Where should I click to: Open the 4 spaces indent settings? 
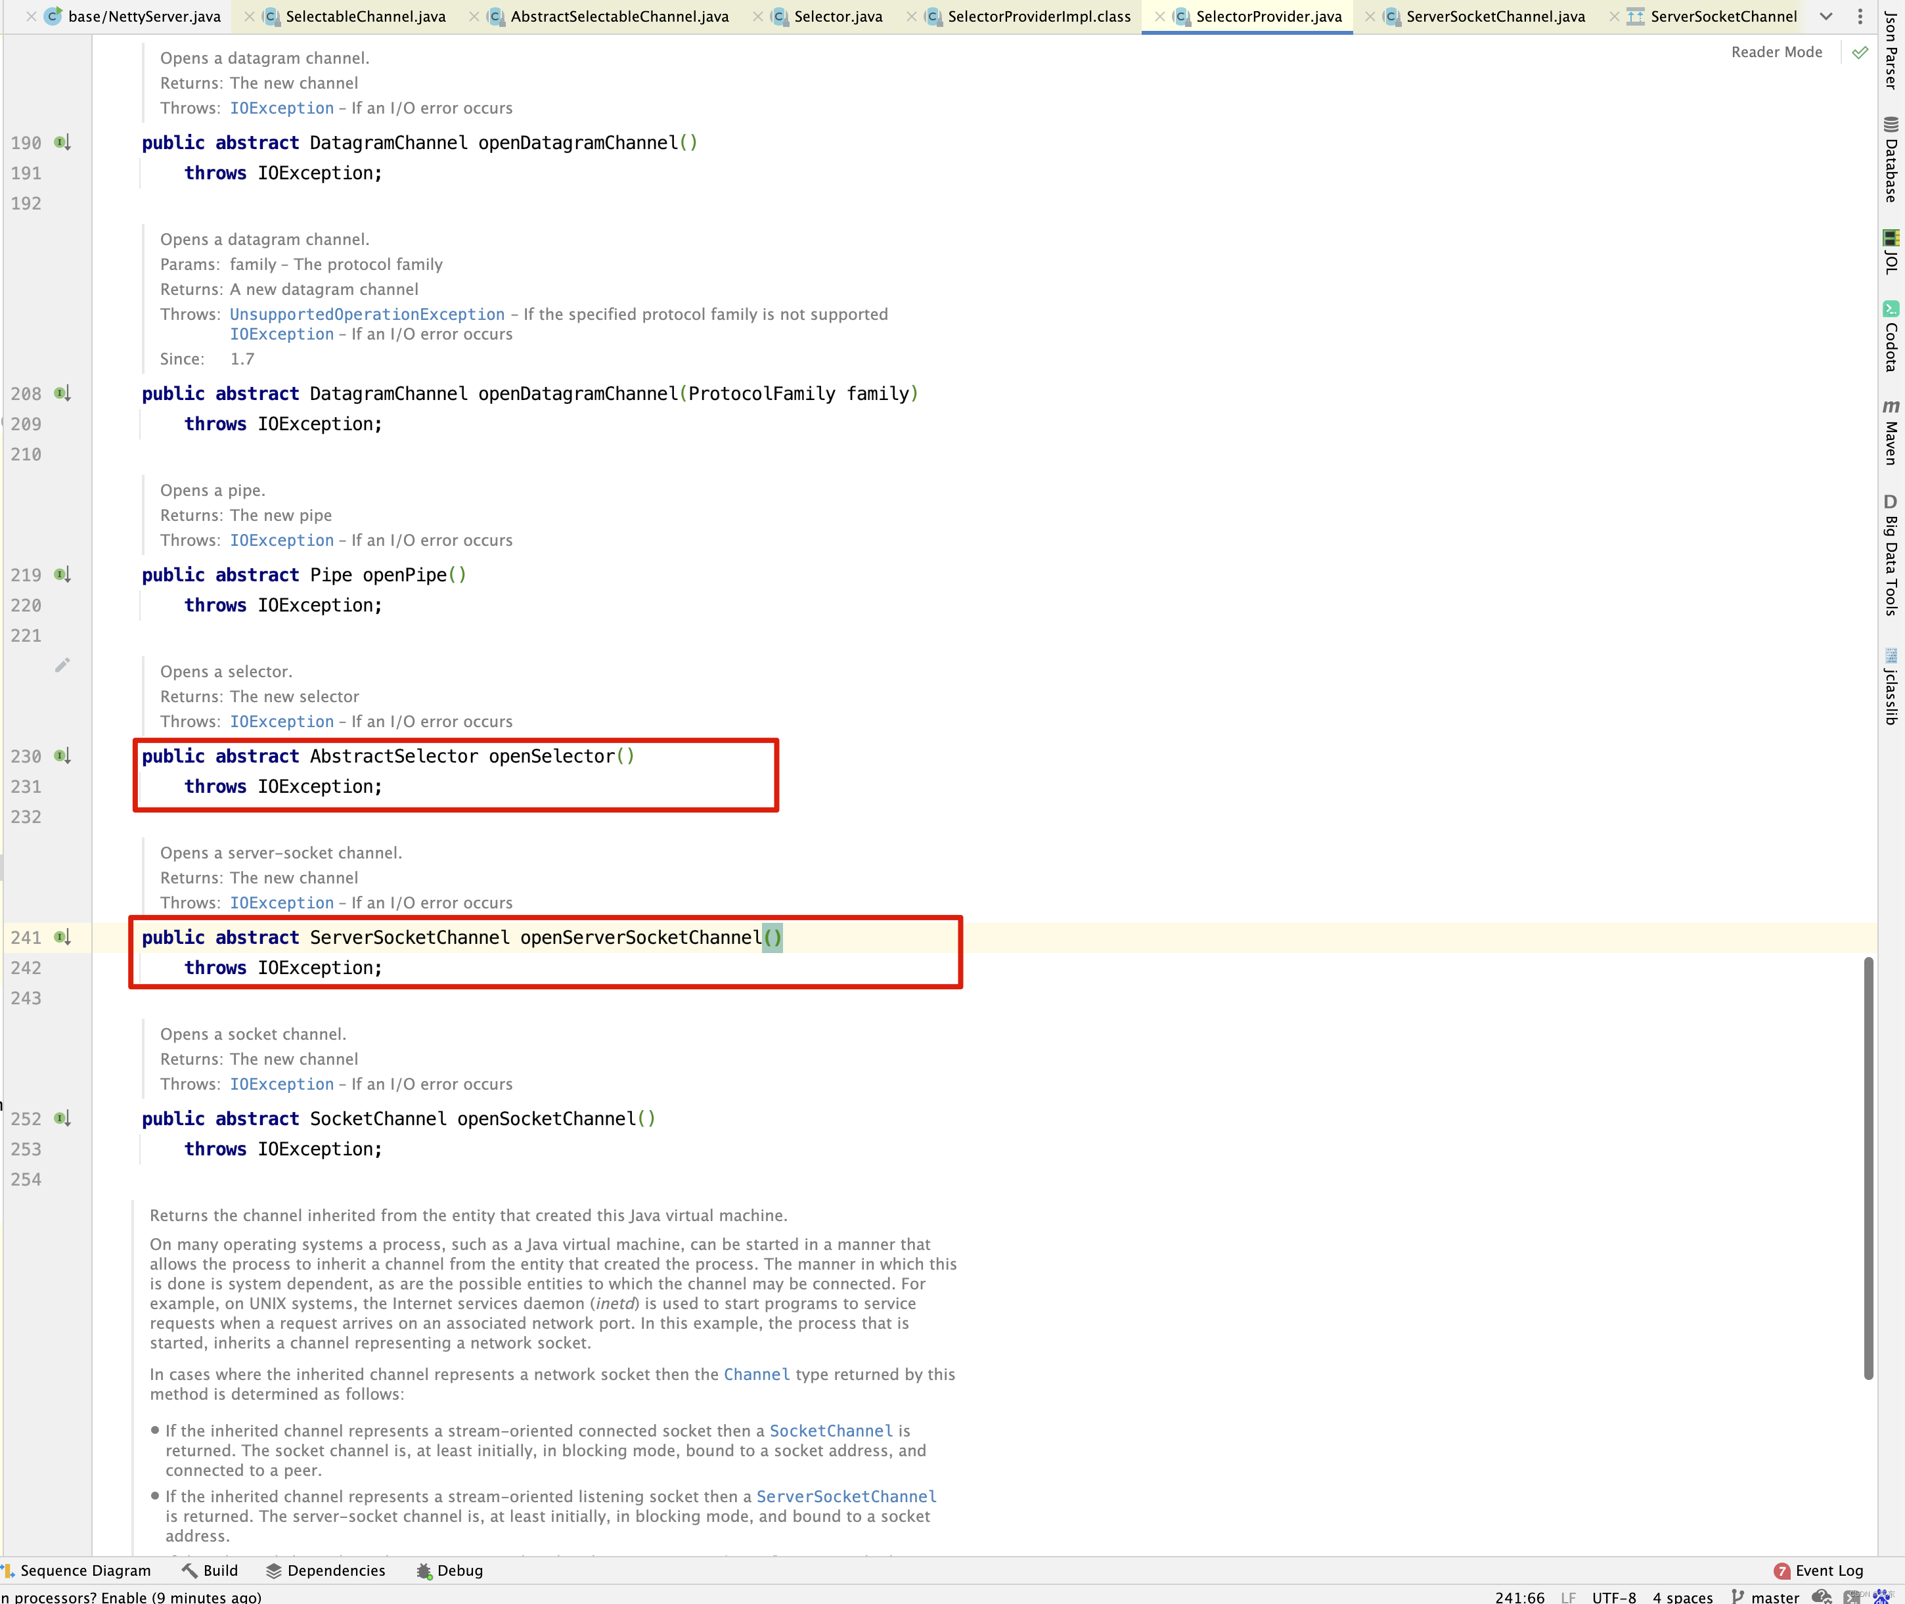[1682, 1597]
